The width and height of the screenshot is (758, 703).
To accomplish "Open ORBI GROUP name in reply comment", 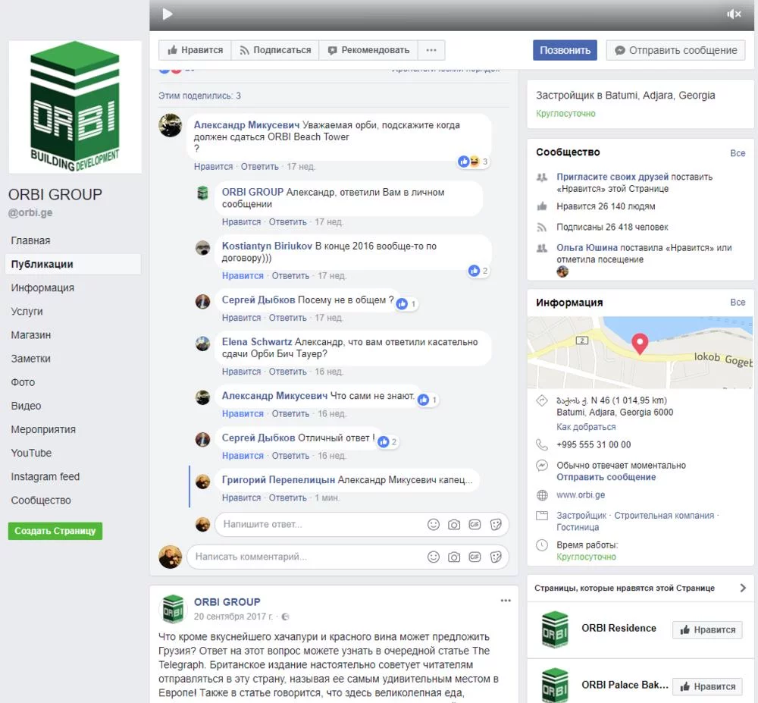I will coord(252,193).
